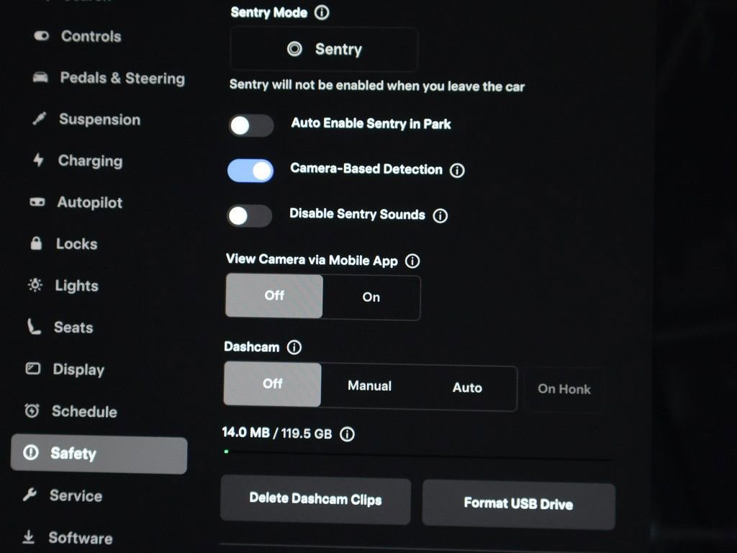Open the Dashcam info tooltip icon

(x=293, y=347)
